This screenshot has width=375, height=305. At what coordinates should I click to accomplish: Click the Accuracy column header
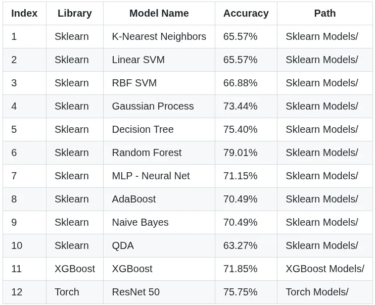coord(246,13)
